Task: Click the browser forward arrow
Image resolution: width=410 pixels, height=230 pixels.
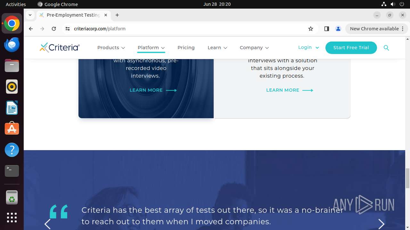Action: coord(42,29)
